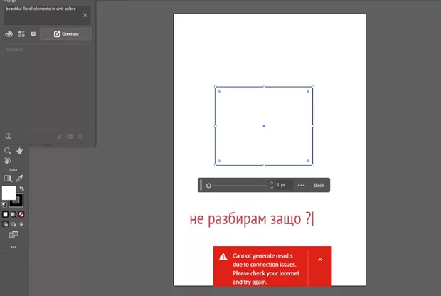Select the Hand tool
Viewport: 441px width, 296px height.
coord(20,151)
